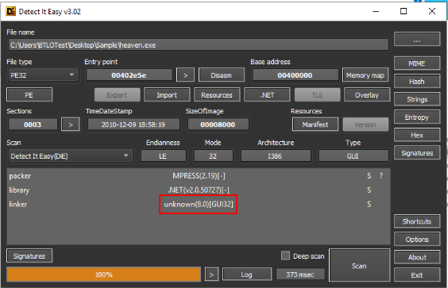Open the Options dialog

[417, 239]
